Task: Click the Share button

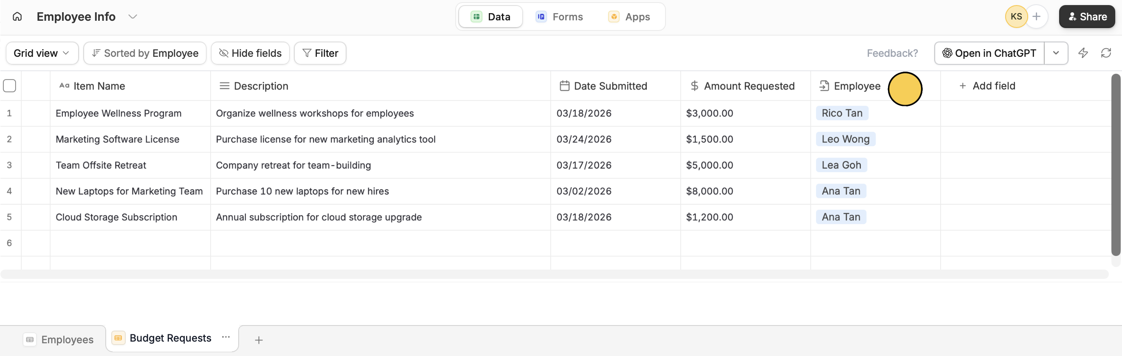Action: click(x=1087, y=17)
